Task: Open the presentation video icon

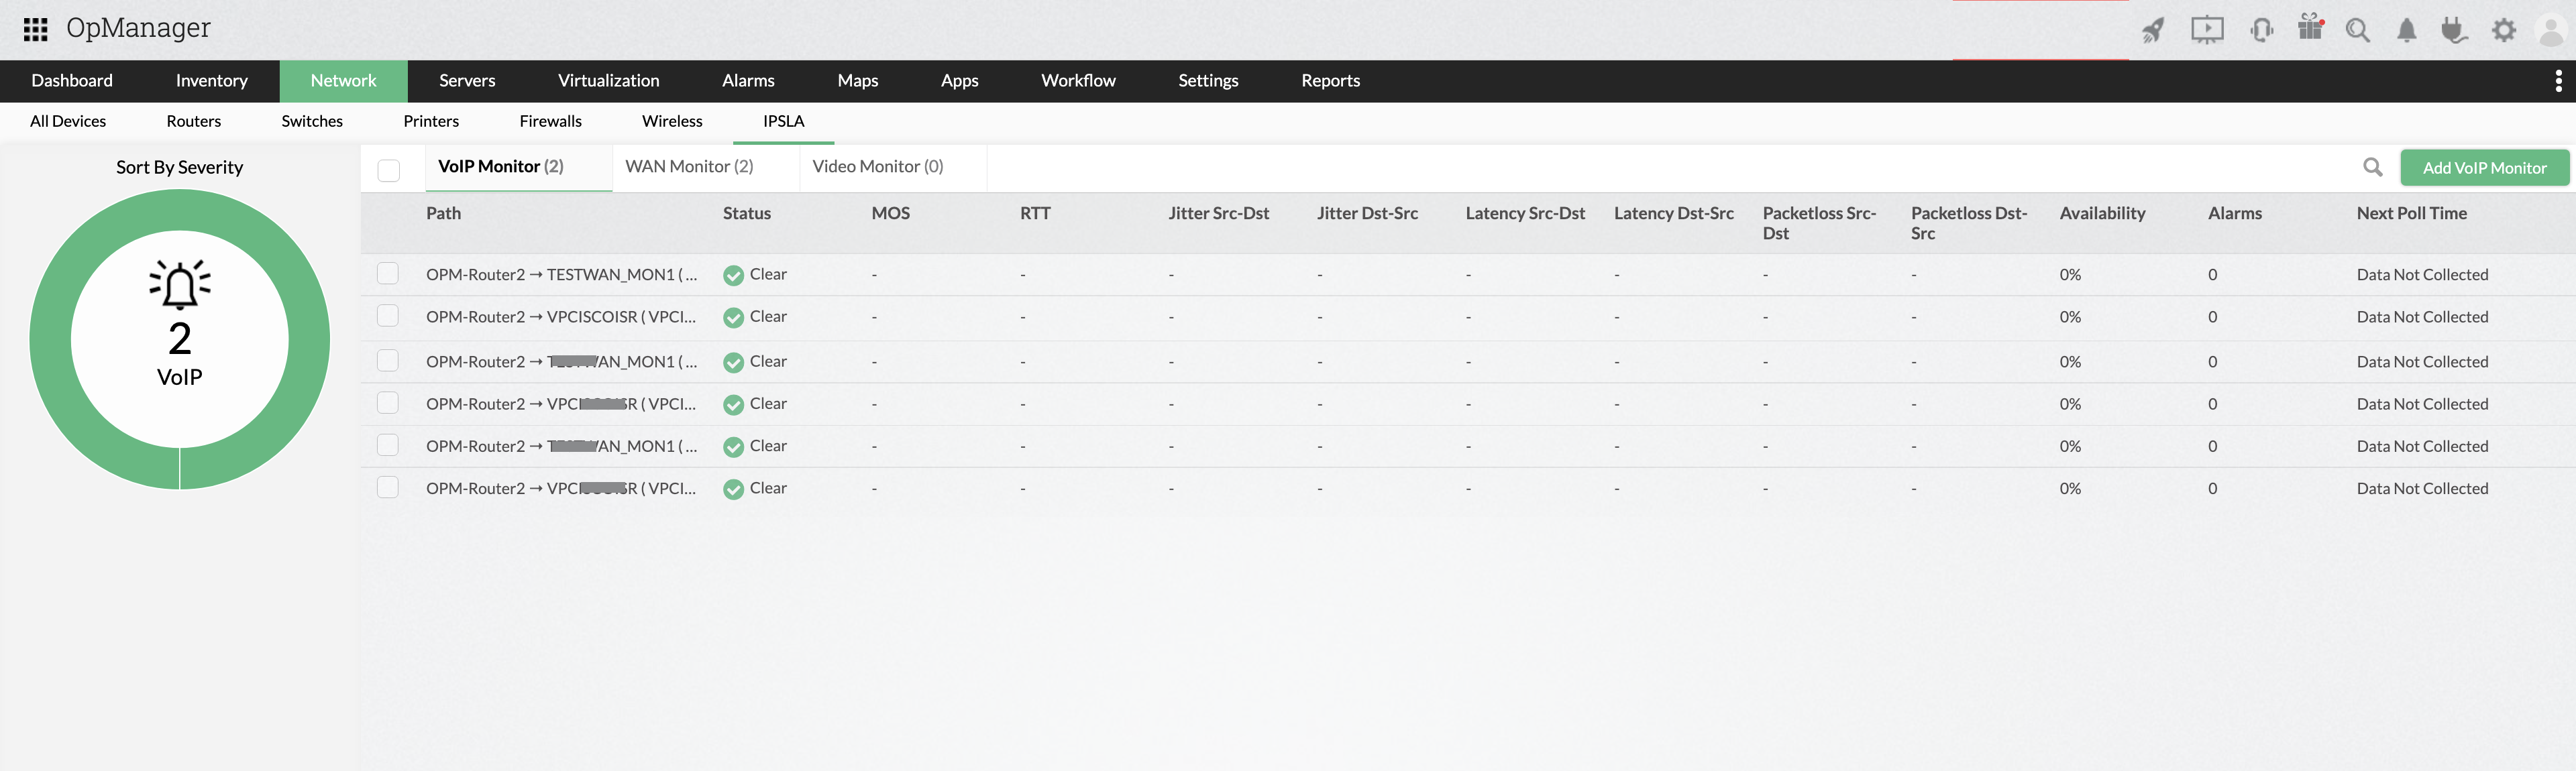Action: click(x=2207, y=30)
